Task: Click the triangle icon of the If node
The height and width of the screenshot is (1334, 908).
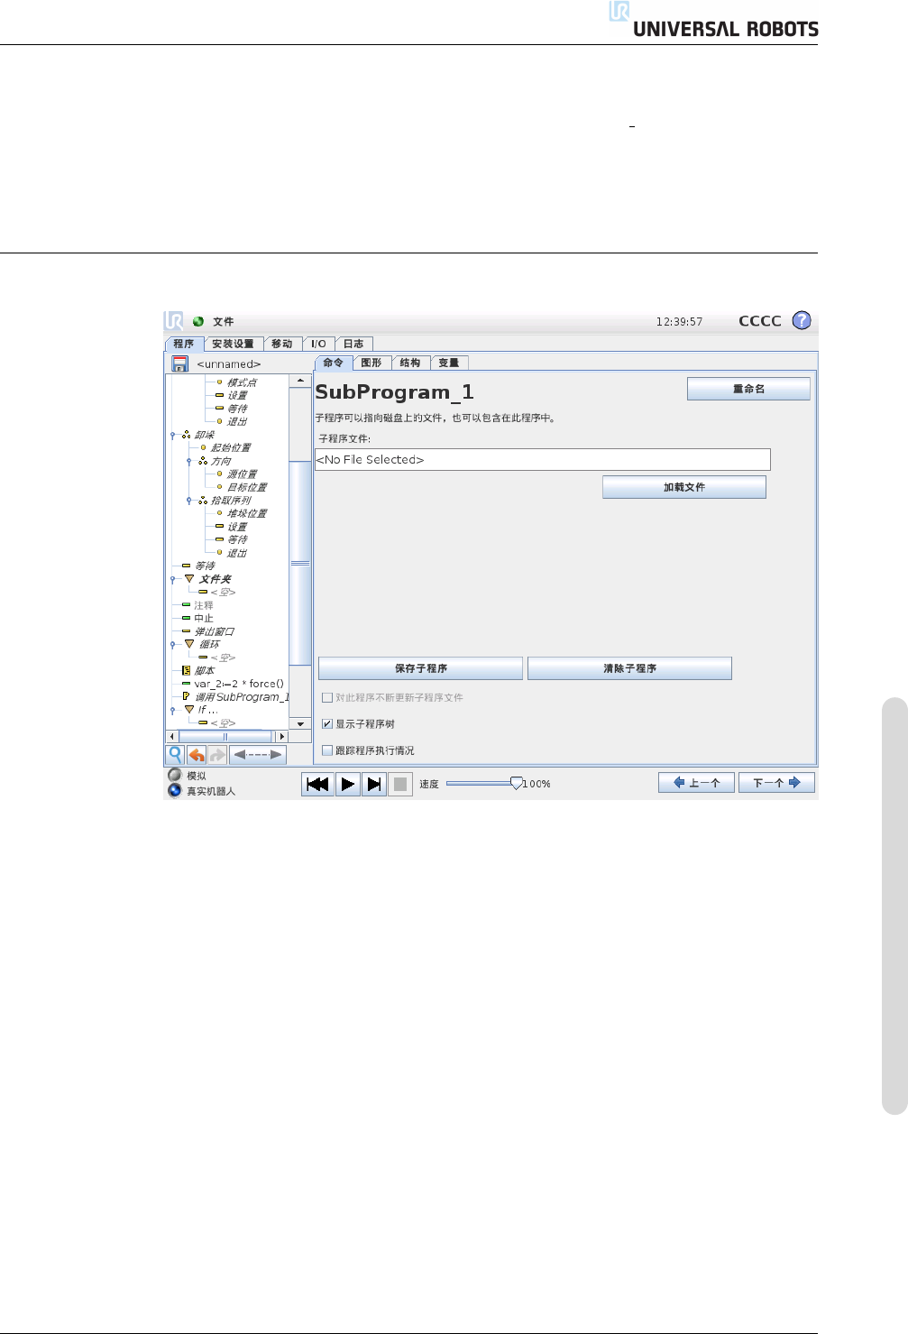Action: 189,710
